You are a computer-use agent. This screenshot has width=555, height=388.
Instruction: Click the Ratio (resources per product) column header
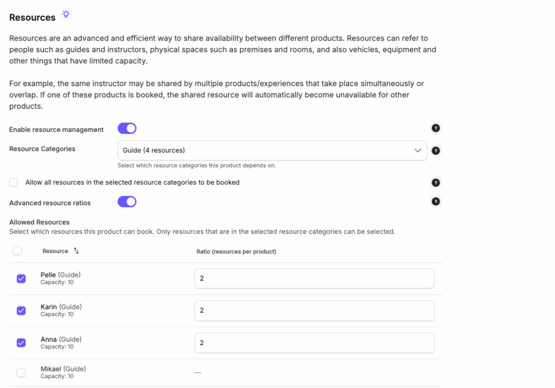pyautogui.click(x=236, y=251)
